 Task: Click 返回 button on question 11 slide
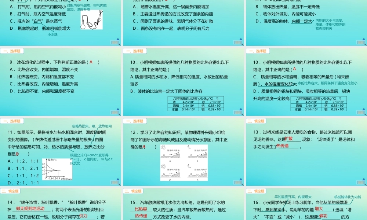[x=115, y=182]
